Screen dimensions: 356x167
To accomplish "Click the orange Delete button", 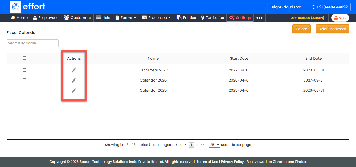I will [301, 29].
